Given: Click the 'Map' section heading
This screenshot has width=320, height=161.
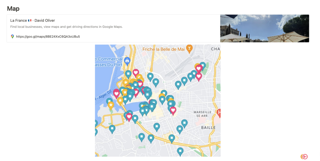Looking at the screenshot, I should 13,9.
